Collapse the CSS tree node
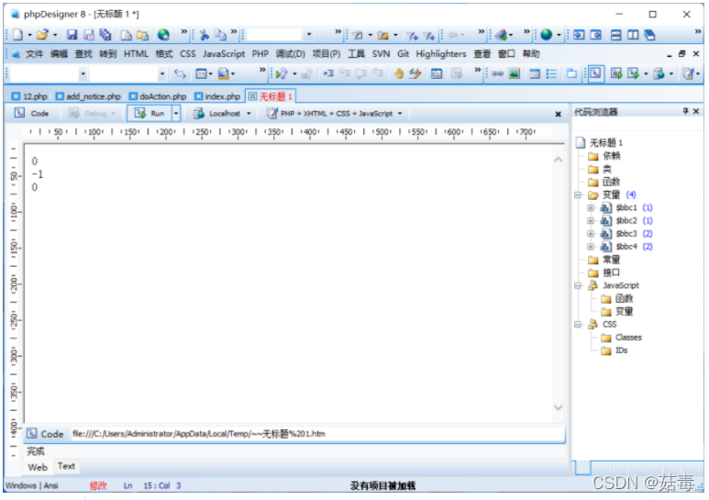The height and width of the screenshot is (500, 709). coord(578,325)
